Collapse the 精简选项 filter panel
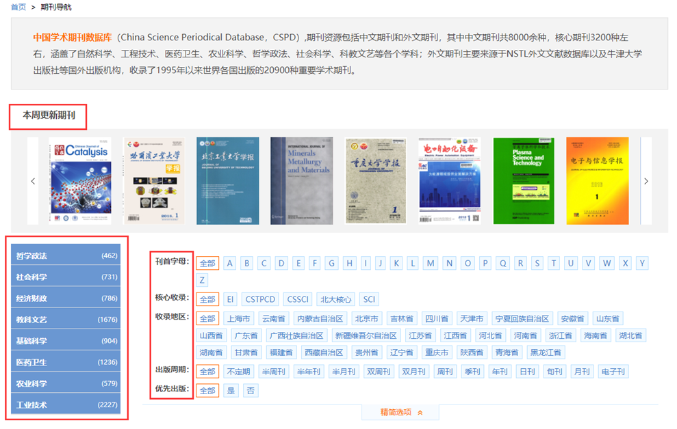Viewport: 677px width, 429px height. point(400,413)
